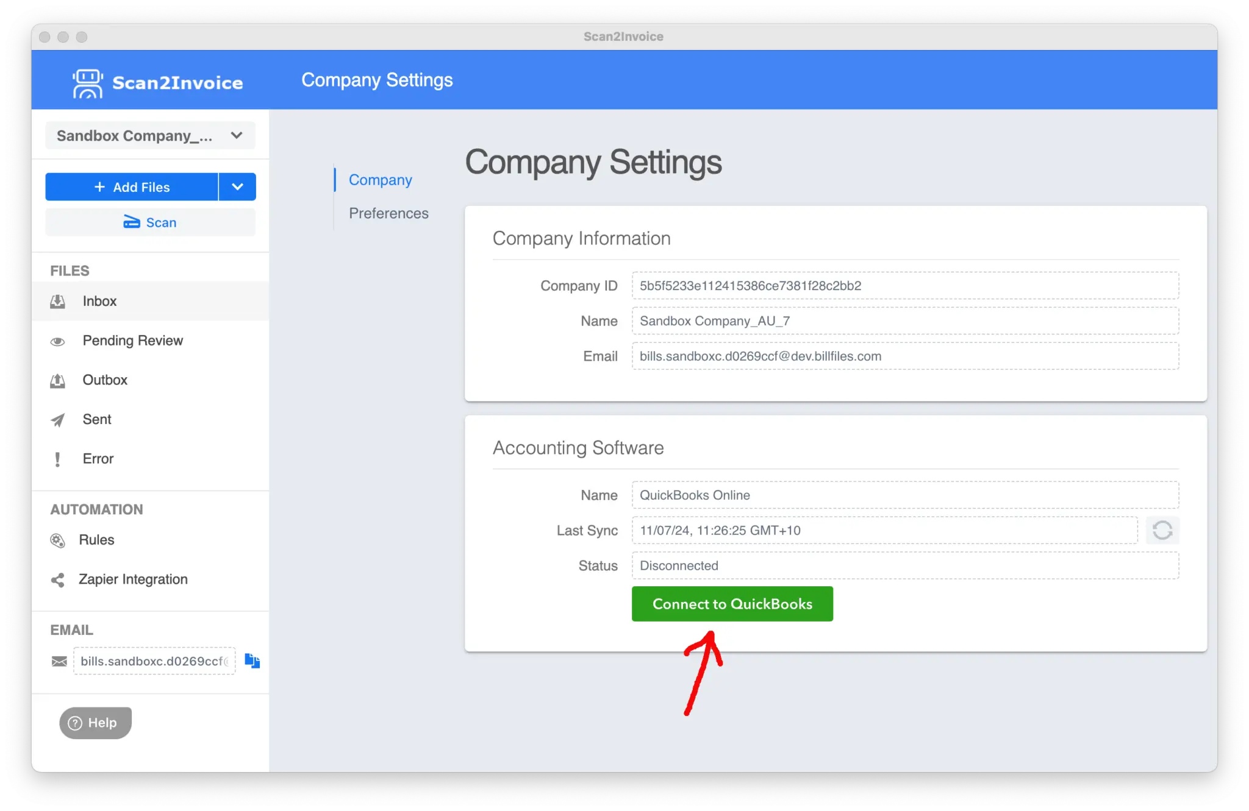Click the Outbox tray icon

pos(58,381)
